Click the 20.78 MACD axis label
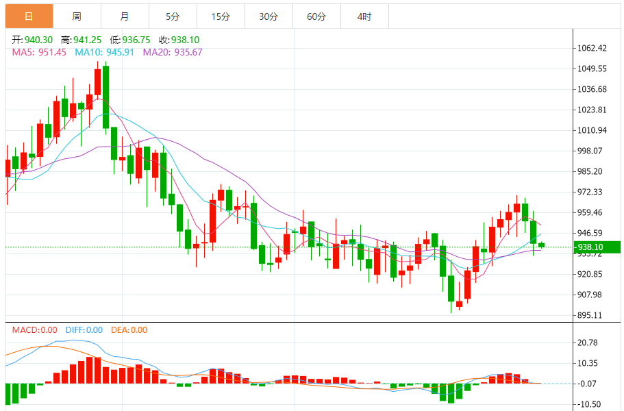 [588, 342]
